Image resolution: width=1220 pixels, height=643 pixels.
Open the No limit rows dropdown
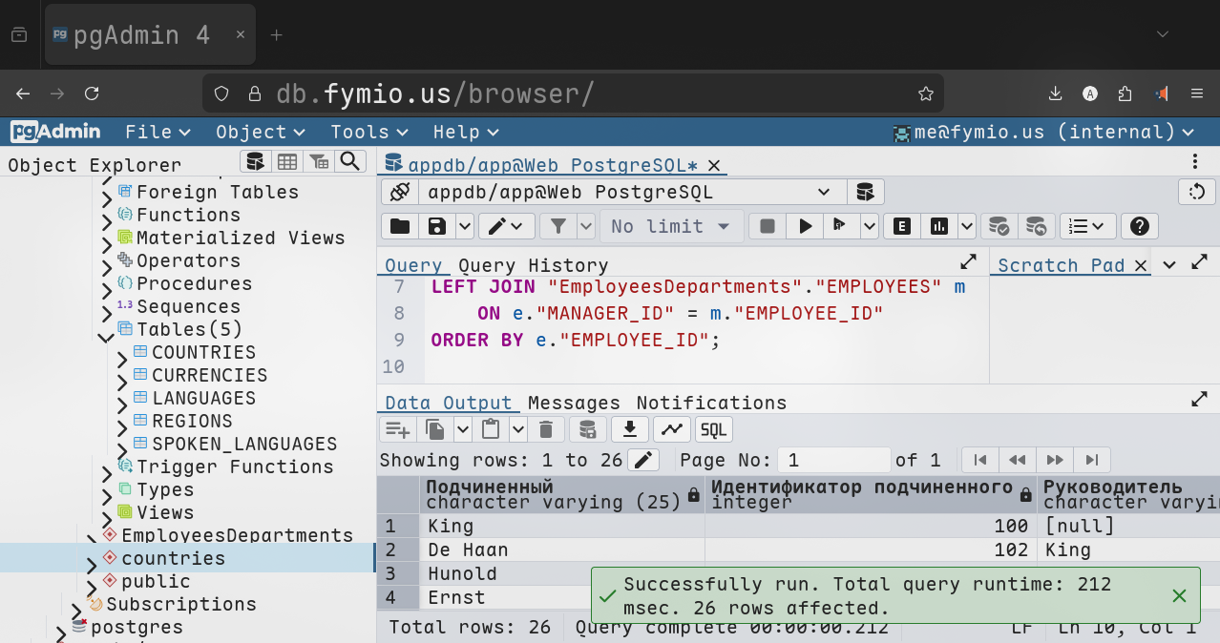[x=670, y=226]
